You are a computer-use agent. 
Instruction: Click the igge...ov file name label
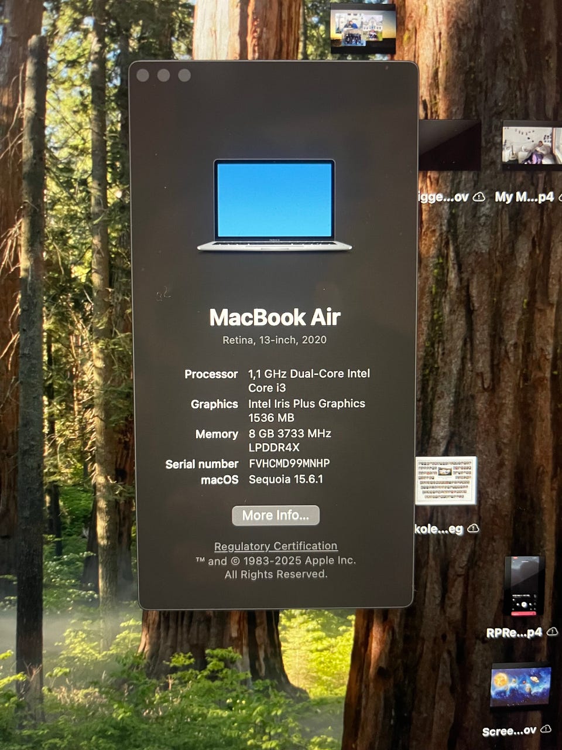click(444, 197)
